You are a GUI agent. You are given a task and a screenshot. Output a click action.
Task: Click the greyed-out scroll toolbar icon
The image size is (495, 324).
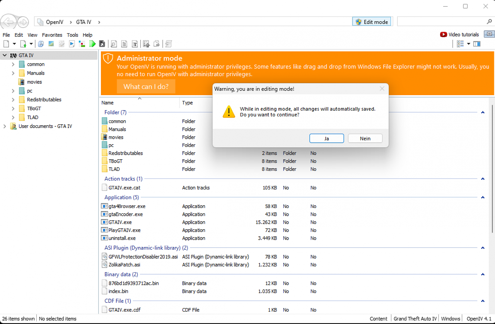168,44
